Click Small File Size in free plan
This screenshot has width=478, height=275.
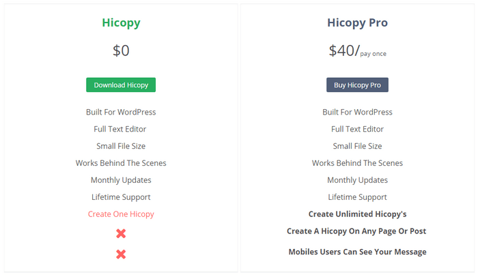pyautogui.click(x=121, y=146)
